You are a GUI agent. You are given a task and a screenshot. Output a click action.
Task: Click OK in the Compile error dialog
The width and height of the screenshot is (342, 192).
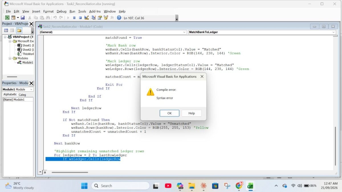169,113
